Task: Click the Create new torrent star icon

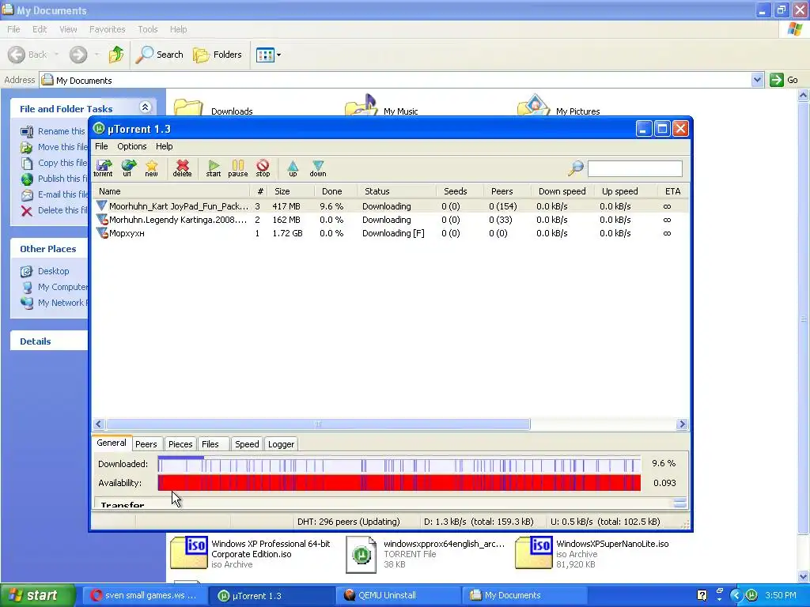Action: point(151,168)
